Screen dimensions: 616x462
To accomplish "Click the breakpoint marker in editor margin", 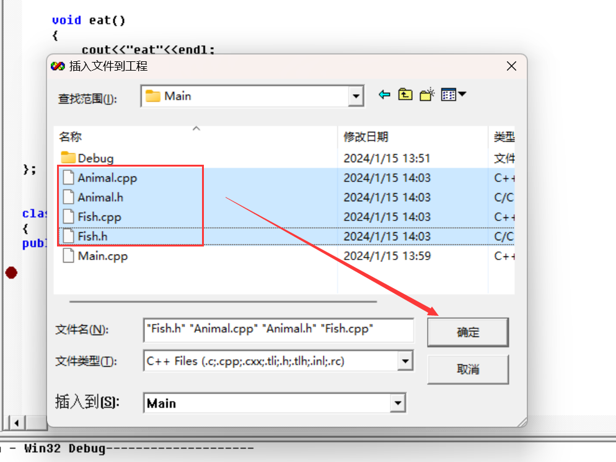I will [x=11, y=272].
